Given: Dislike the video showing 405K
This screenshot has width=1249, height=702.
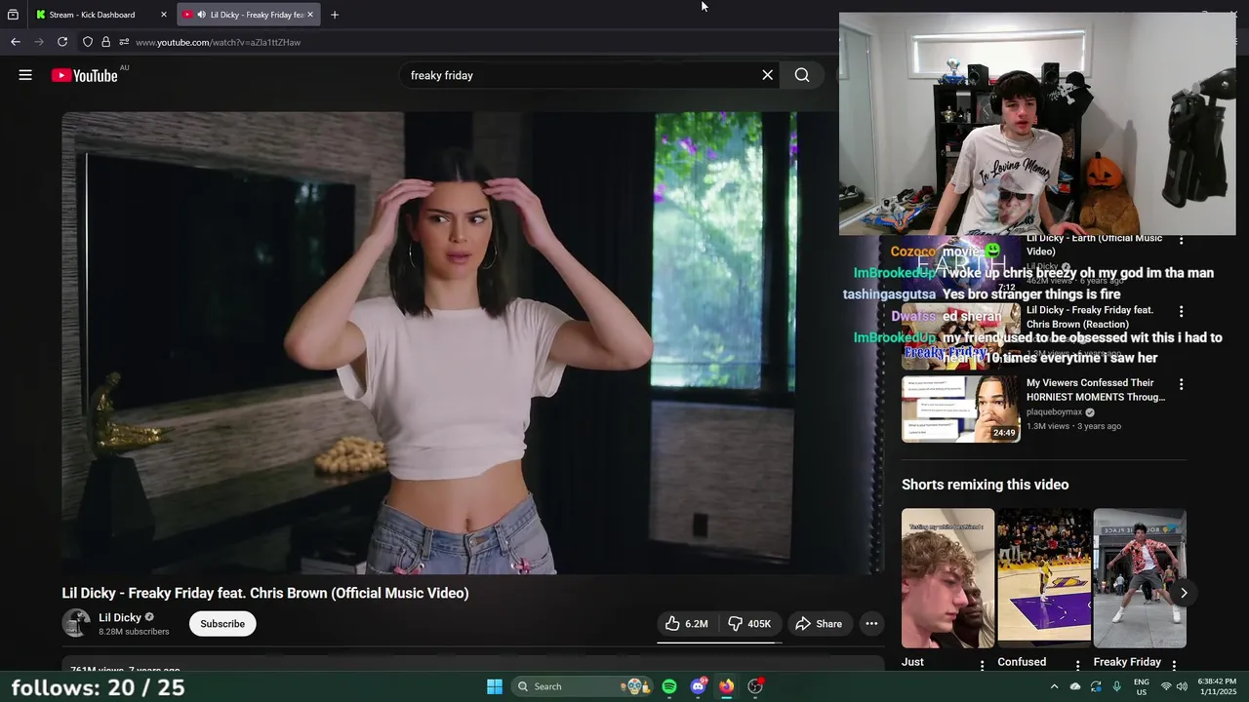Looking at the screenshot, I should tap(749, 624).
